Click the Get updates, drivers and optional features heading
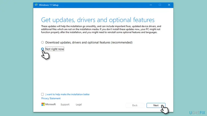Screen dimensions: 207x116 coord(98,20)
